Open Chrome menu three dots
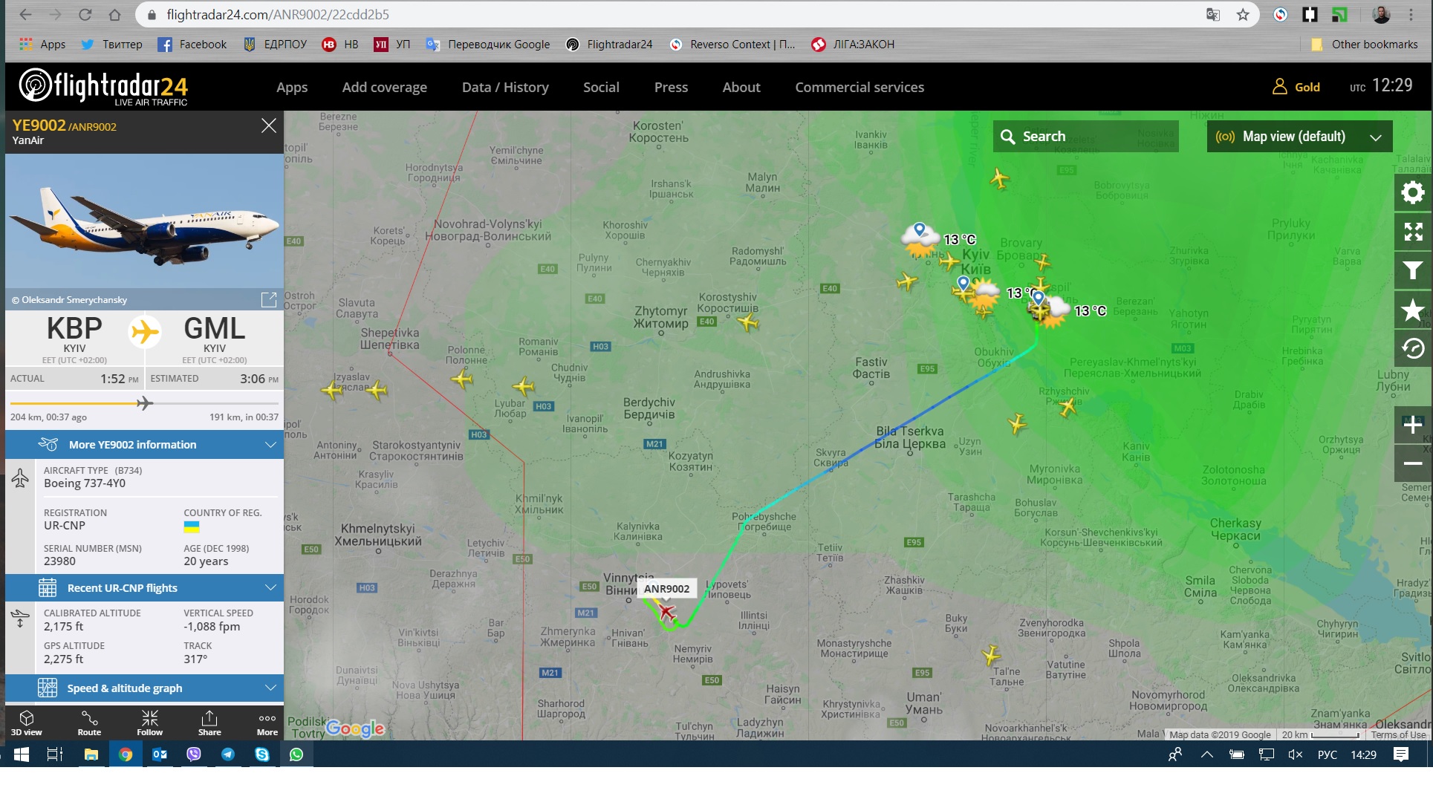Screen dimensions: 1433x802 [1411, 15]
